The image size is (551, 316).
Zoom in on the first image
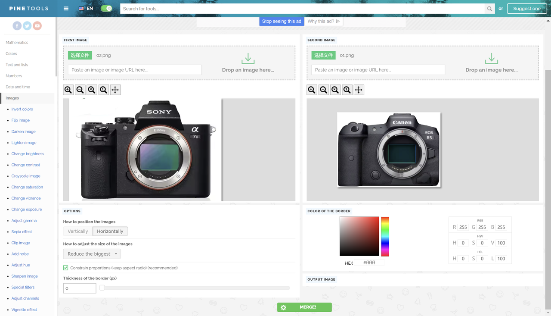coord(68,90)
